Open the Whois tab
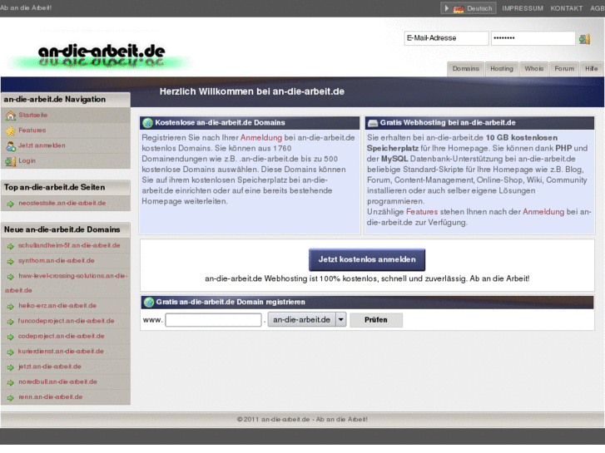Screen dimensions: 605x453 tap(533, 69)
